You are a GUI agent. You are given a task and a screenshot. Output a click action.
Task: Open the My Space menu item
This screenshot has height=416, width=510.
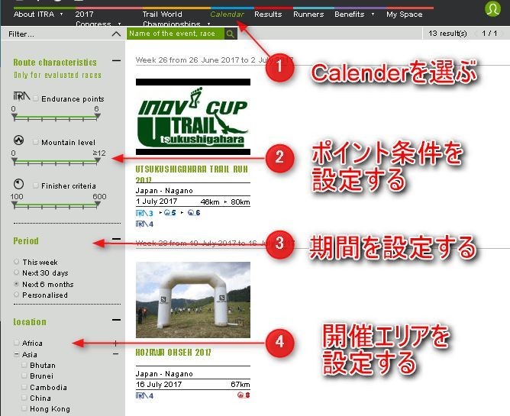click(x=405, y=14)
